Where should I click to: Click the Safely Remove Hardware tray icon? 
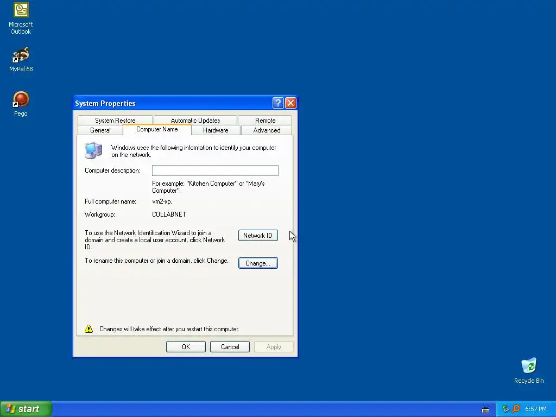(x=506, y=409)
